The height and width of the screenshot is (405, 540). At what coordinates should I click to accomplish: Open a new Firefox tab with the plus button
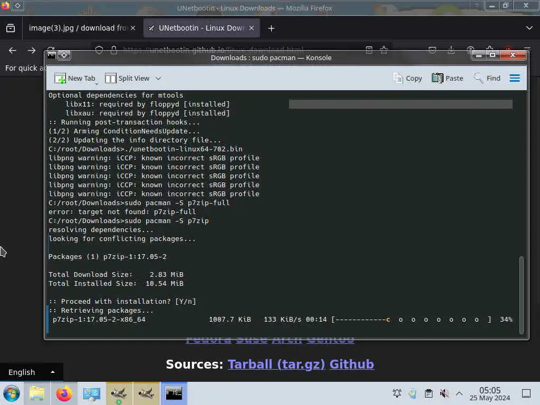tap(271, 28)
